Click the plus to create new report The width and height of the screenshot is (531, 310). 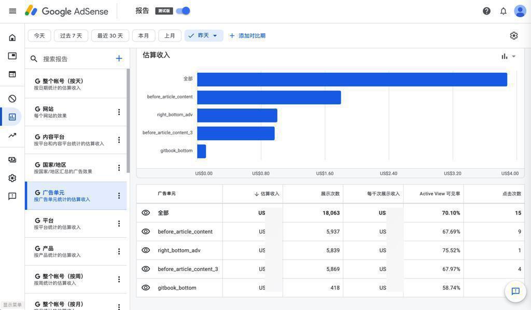pyautogui.click(x=119, y=58)
